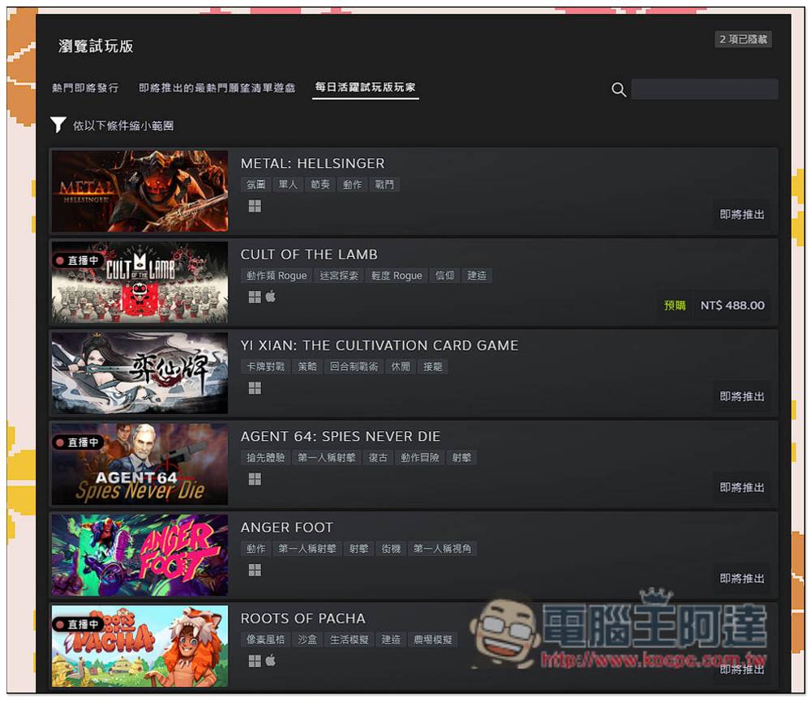Toggle the 第一人稱射擊 tag under AGENT 64

326,457
